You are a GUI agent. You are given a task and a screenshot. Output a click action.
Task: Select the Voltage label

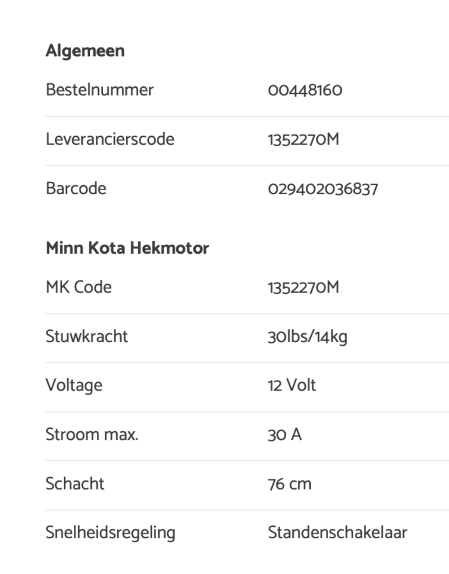coord(74,386)
